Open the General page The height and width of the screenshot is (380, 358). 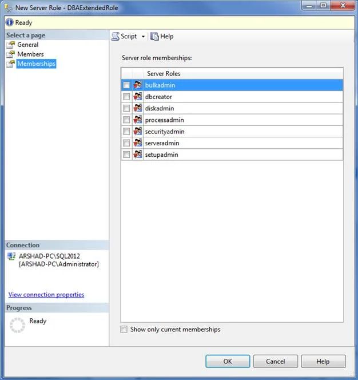tap(28, 45)
